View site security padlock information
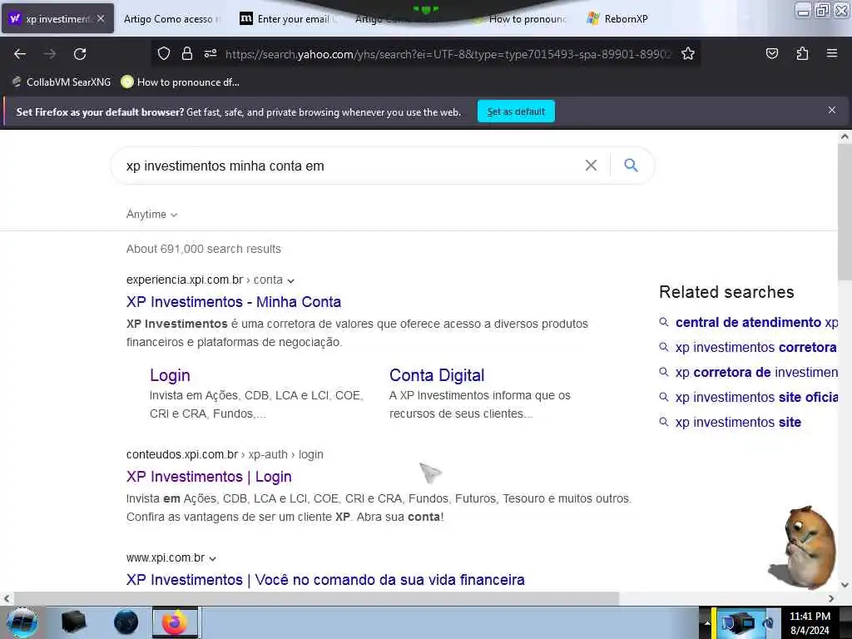The image size is (852, 639). pos(187,53)
